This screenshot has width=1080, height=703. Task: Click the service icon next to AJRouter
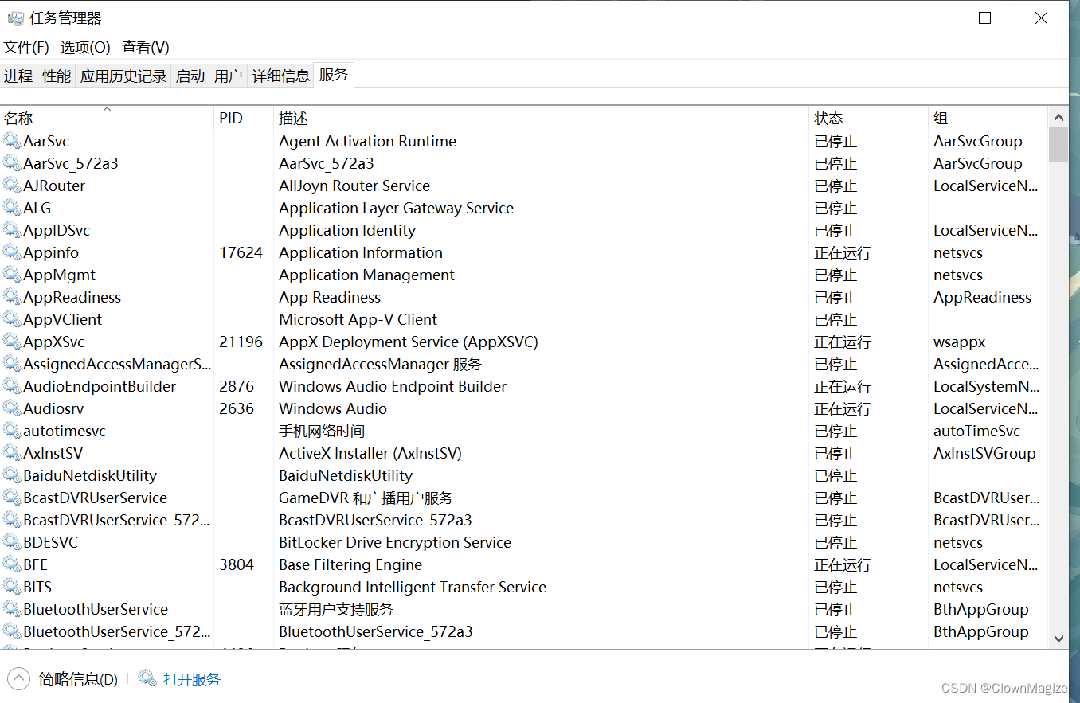[x=11, y=186]
